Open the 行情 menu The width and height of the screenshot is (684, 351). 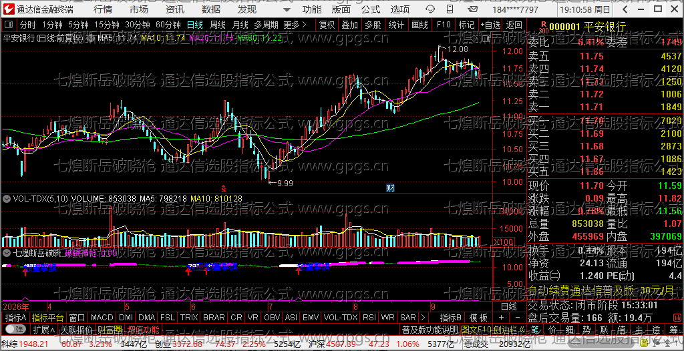102,9
